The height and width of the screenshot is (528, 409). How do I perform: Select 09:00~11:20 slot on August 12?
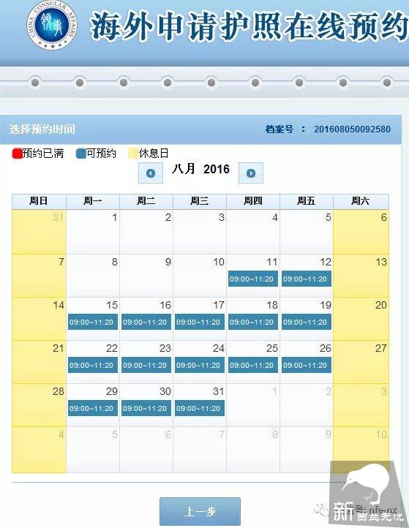[x=307, y=279]
